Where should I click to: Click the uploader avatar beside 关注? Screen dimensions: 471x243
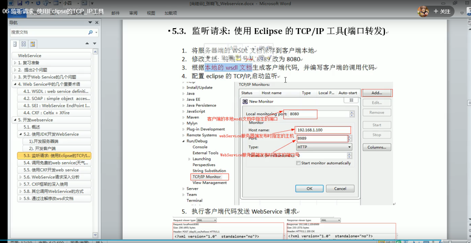pyautogui.click(x=423, y=11)
